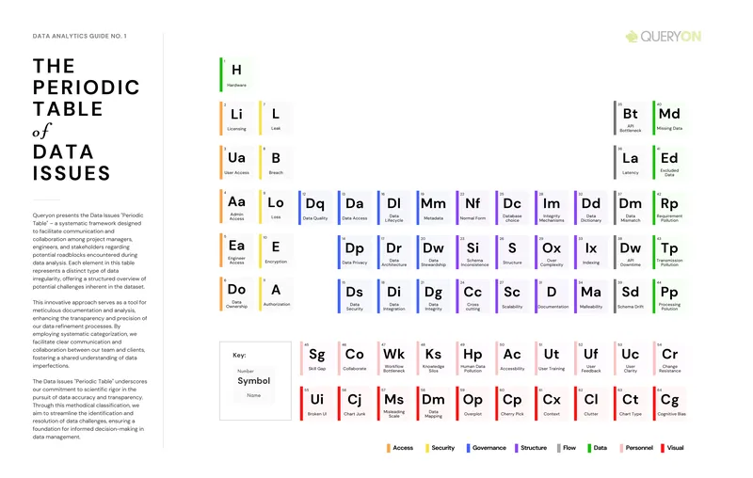The image size is (753, 478).
Task: Select the Sc Scalability tile
Action: coord(512,296)
